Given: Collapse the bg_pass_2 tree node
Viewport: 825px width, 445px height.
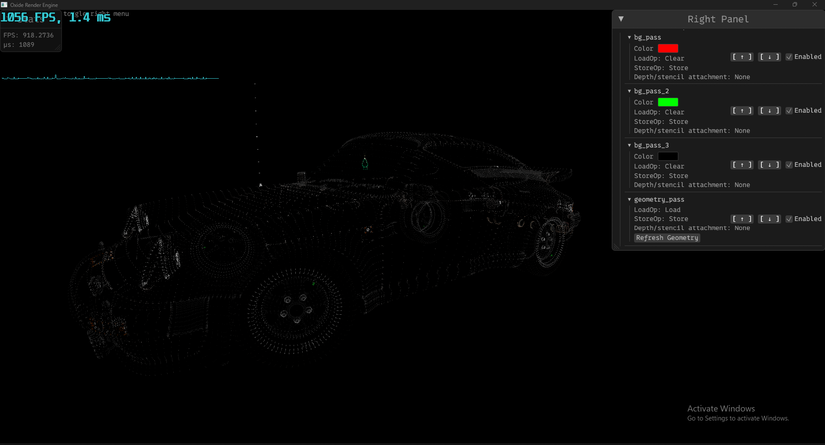Looking at the screenshot, I should click(x=629, y=91).
